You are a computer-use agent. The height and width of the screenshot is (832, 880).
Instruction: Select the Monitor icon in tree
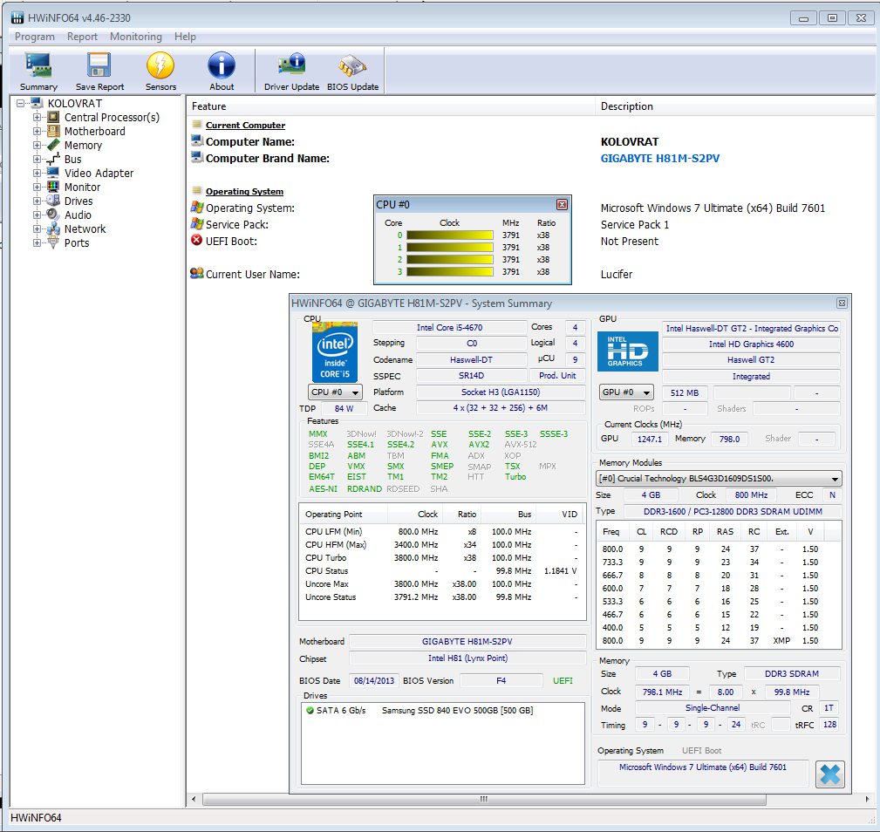coord(53,187)
